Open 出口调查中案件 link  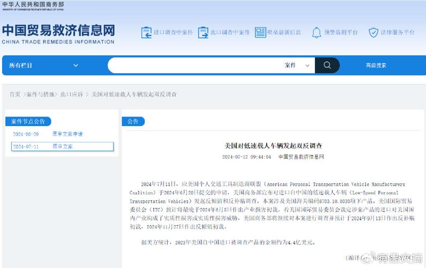click(x=230, y=33)
